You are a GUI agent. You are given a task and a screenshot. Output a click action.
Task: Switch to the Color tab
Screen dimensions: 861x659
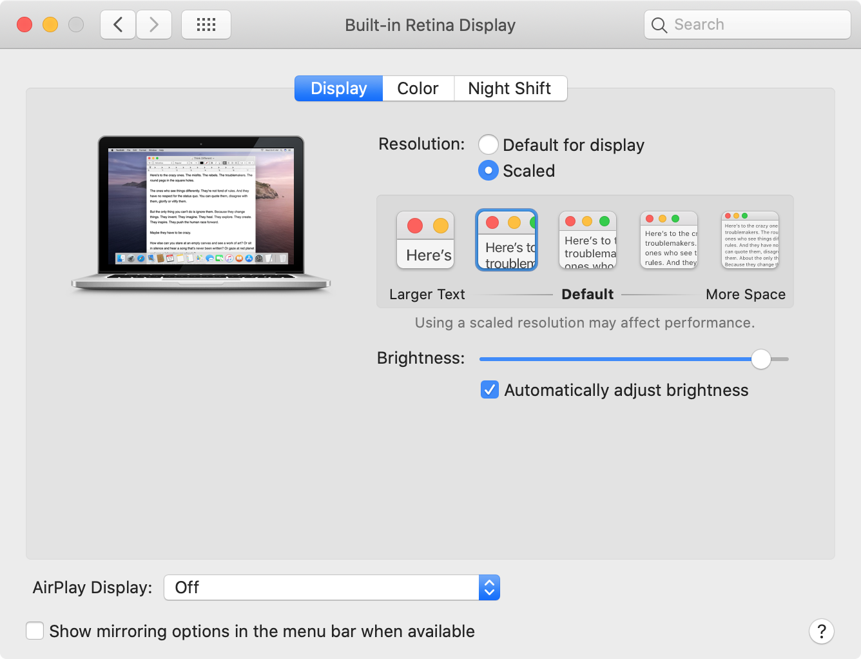tap(418, 88)
